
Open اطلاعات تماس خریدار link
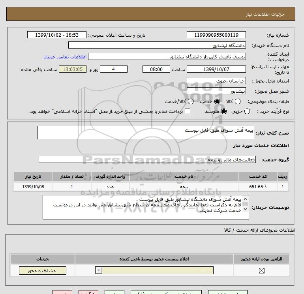[65, 57]
